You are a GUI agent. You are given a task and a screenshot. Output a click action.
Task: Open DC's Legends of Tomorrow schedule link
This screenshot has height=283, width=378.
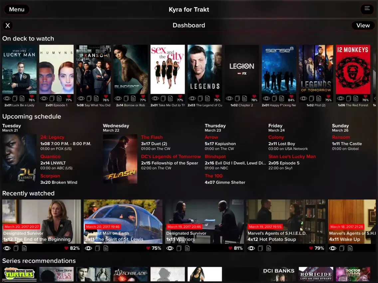click(x=171, y=156)
